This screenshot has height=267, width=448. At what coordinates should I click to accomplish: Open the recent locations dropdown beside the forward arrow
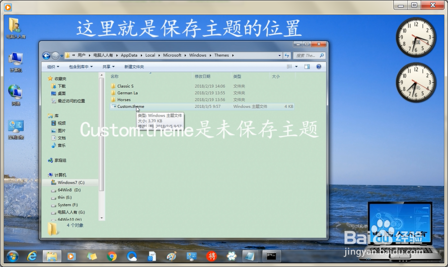pyautogui.click(x=62, y=56)
